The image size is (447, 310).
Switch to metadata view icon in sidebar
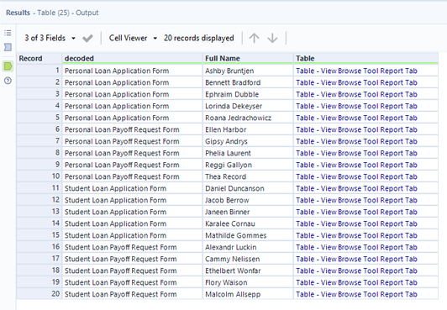[x=8, y=47]
